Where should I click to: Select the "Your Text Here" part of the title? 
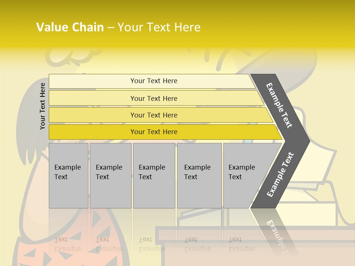[x=159, y=27]
